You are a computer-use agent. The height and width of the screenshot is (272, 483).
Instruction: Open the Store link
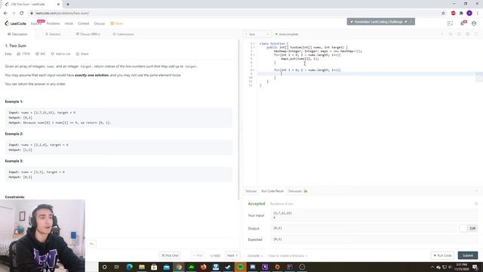point(117,23)
